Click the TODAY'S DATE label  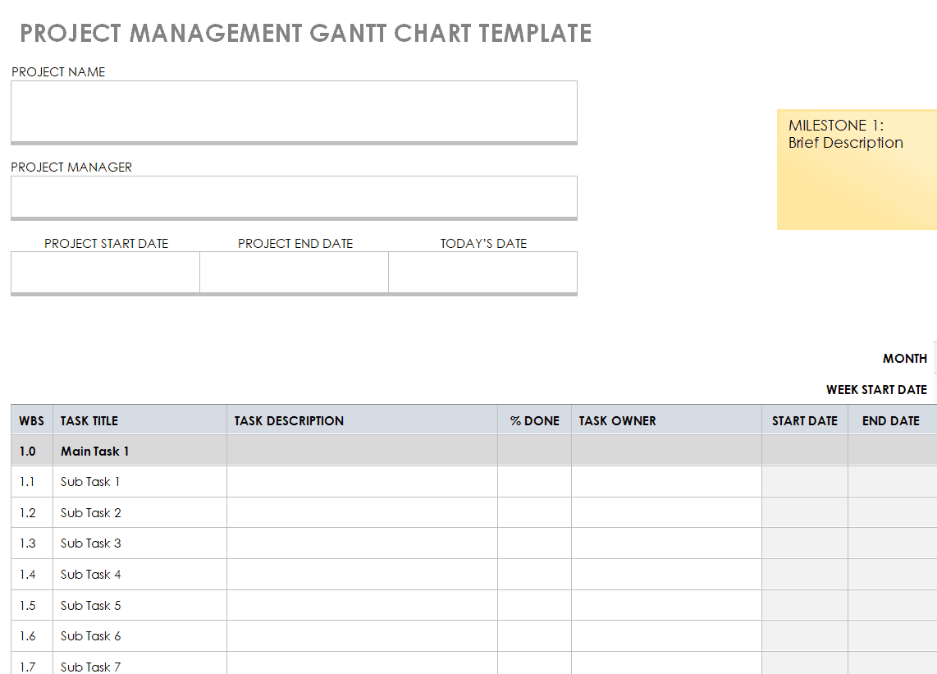coord(483,243)
